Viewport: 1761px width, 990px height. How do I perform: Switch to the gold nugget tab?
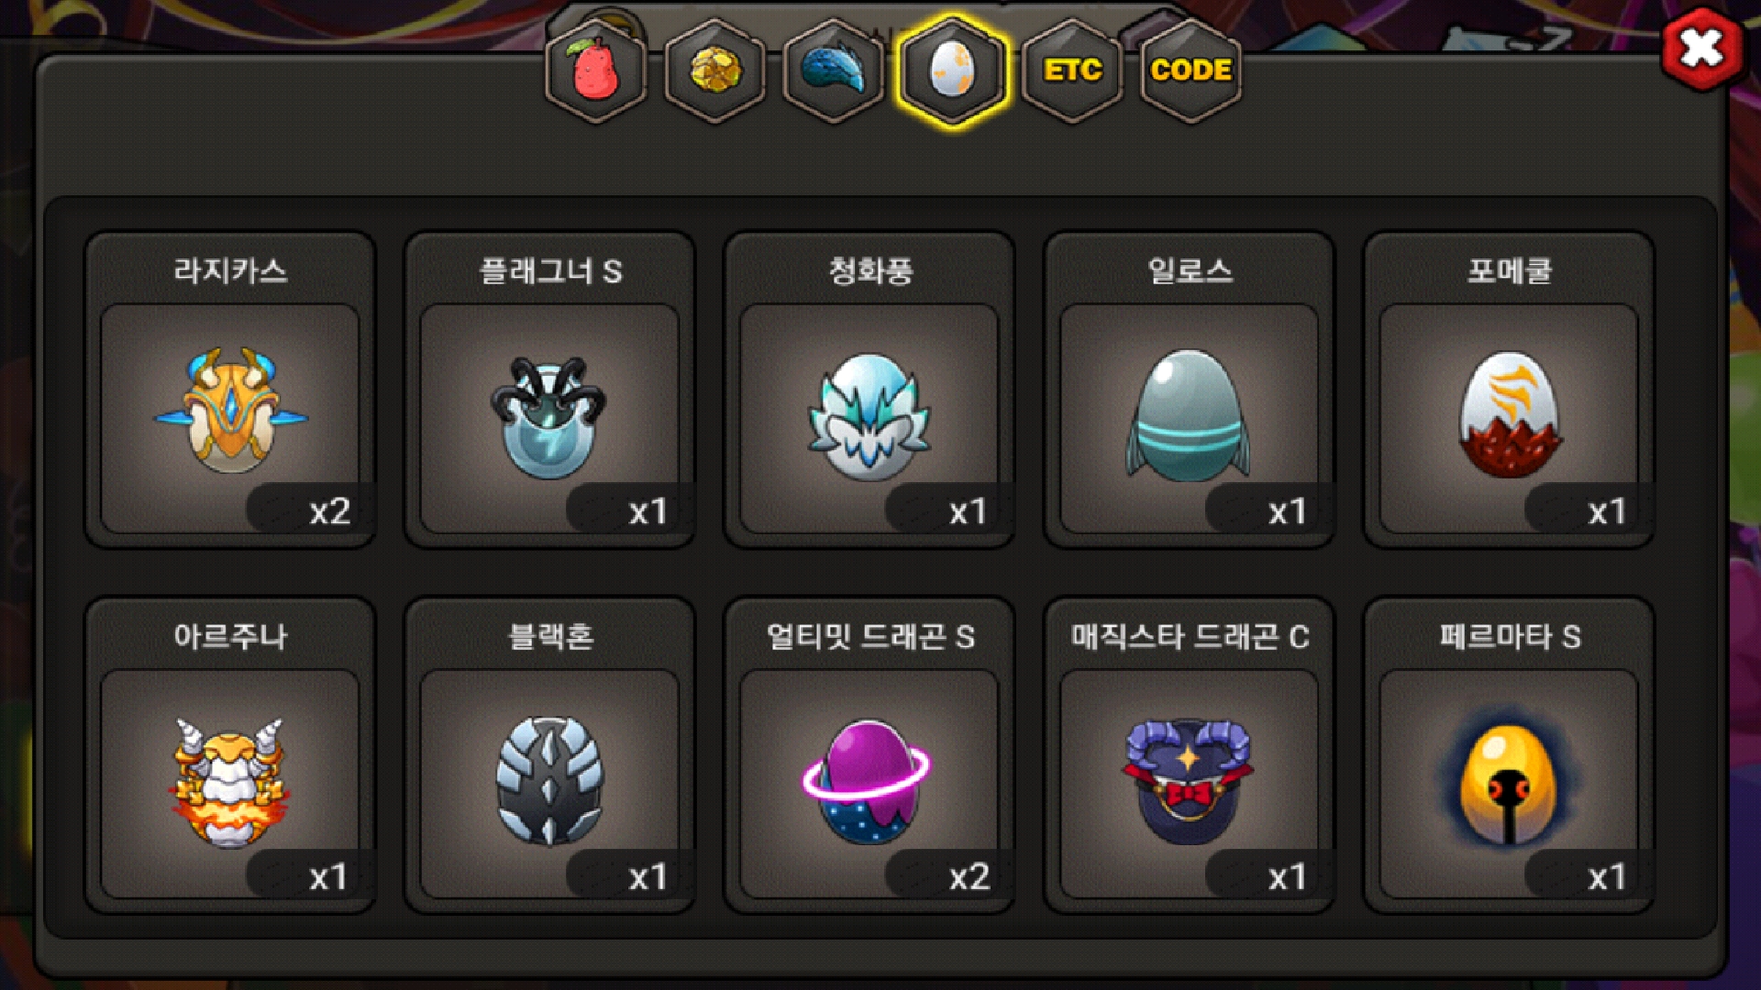[714, 71]
